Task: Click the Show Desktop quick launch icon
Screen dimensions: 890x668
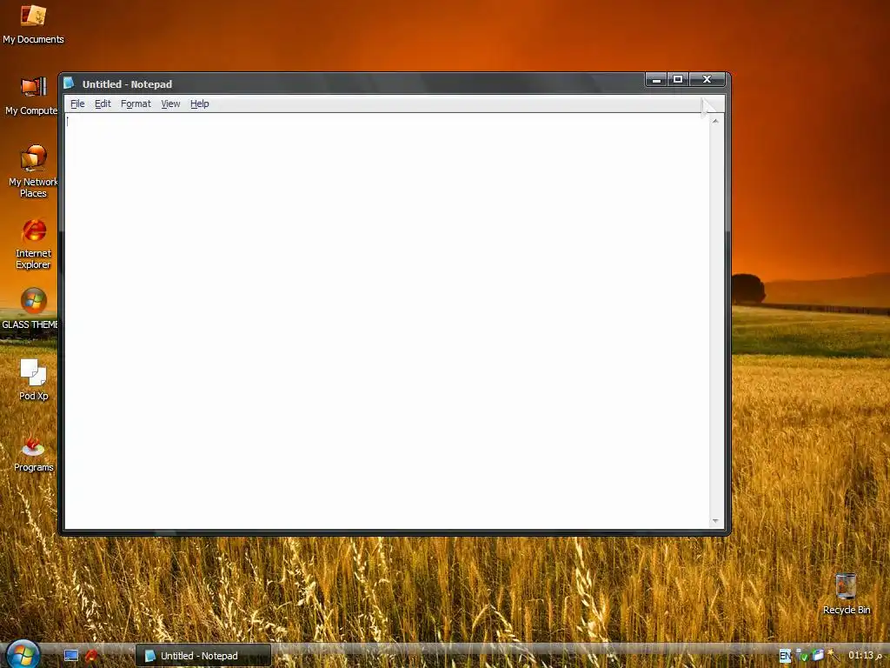Action: coord(71,656)
